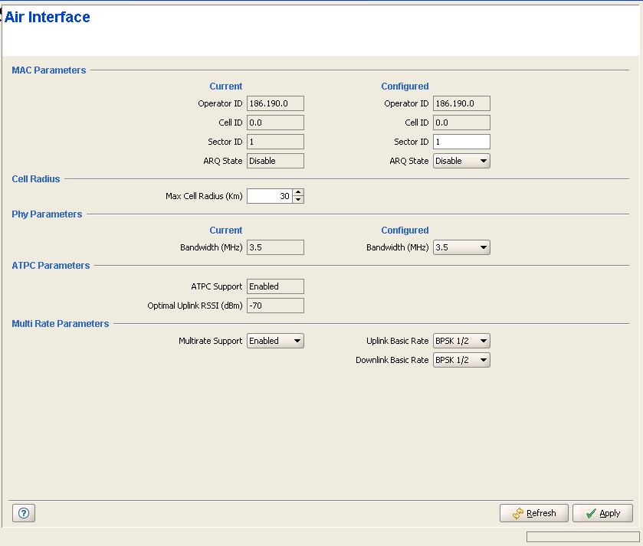Increase Max Cell Radius with up arrow
Screen dimensions: 643x546
298,192
